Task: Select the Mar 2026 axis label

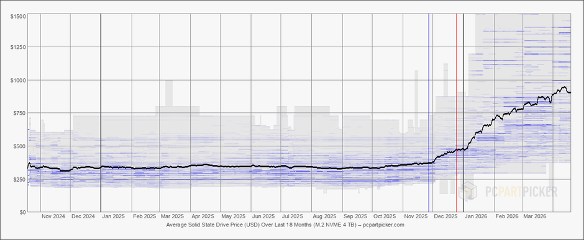Action: [x=535, y=216]
